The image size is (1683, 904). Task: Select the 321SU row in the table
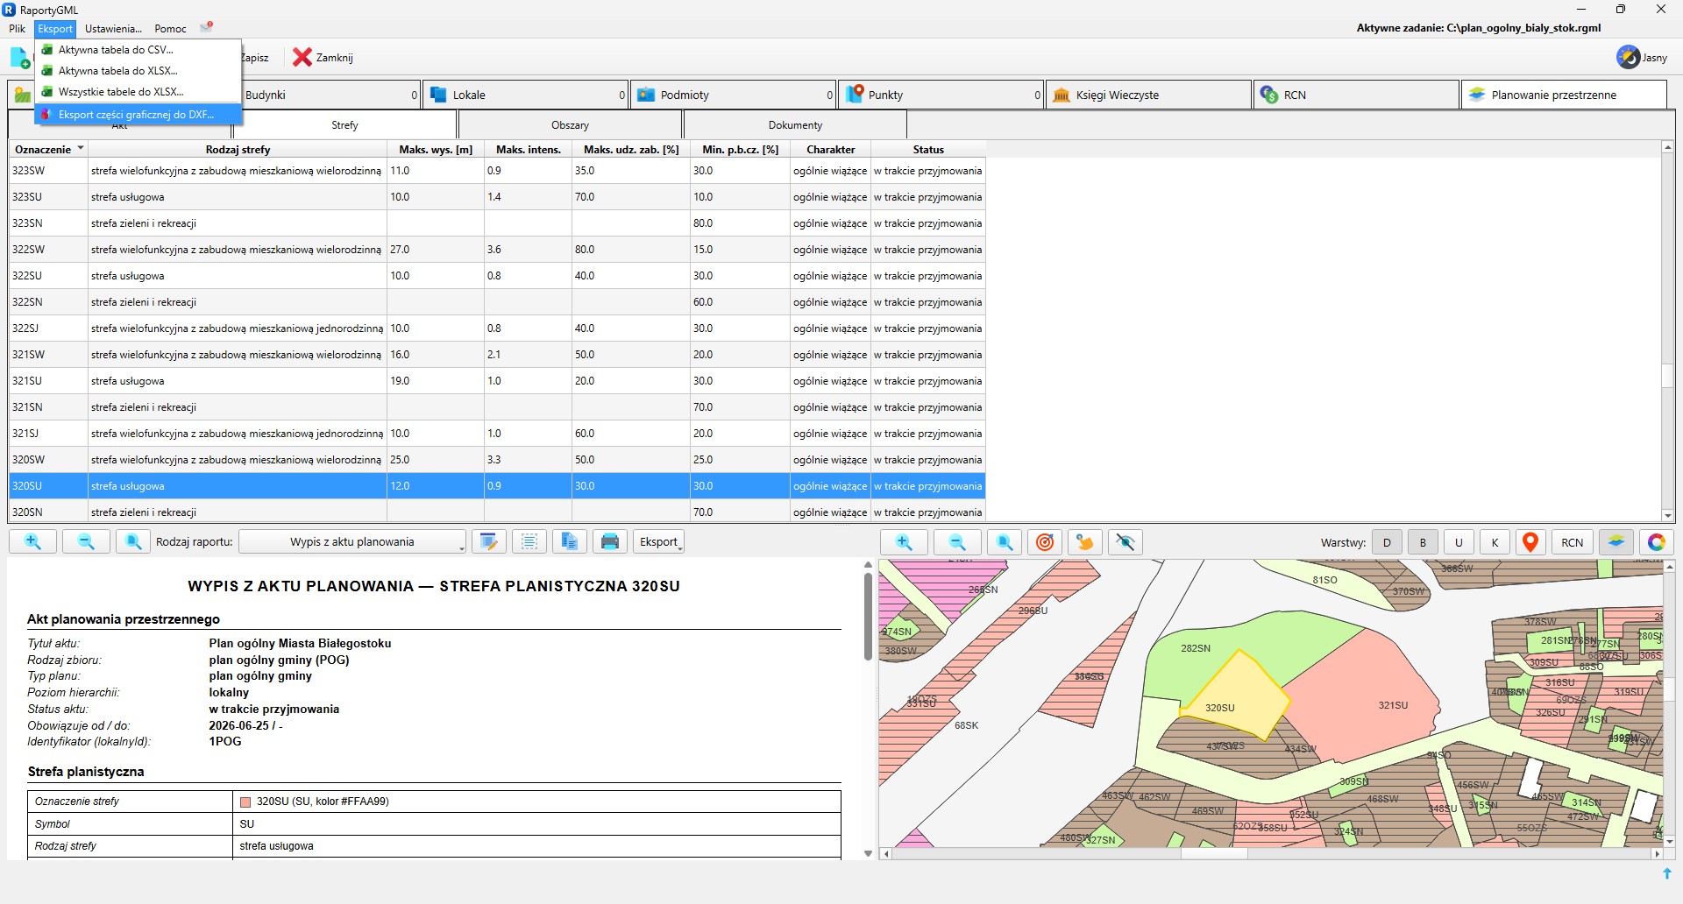[497, 381]
